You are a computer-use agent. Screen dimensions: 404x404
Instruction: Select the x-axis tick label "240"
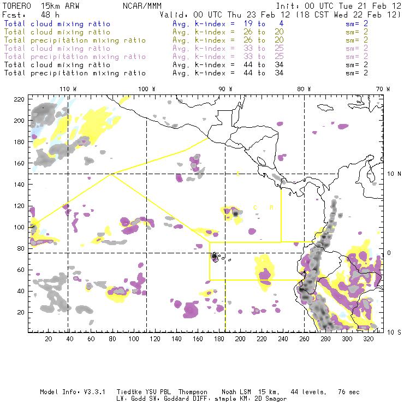tap(283, 339)
